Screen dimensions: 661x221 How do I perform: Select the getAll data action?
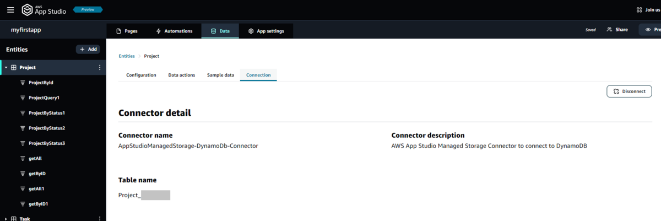[35, 158]
